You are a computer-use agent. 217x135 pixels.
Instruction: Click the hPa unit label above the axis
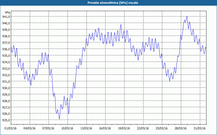pos(7,12)
